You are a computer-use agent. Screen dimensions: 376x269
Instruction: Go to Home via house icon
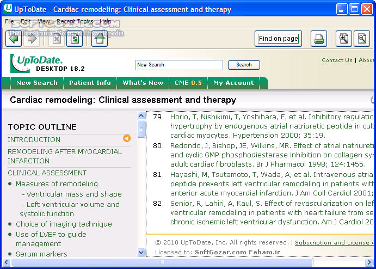click(x=99, y=39)
